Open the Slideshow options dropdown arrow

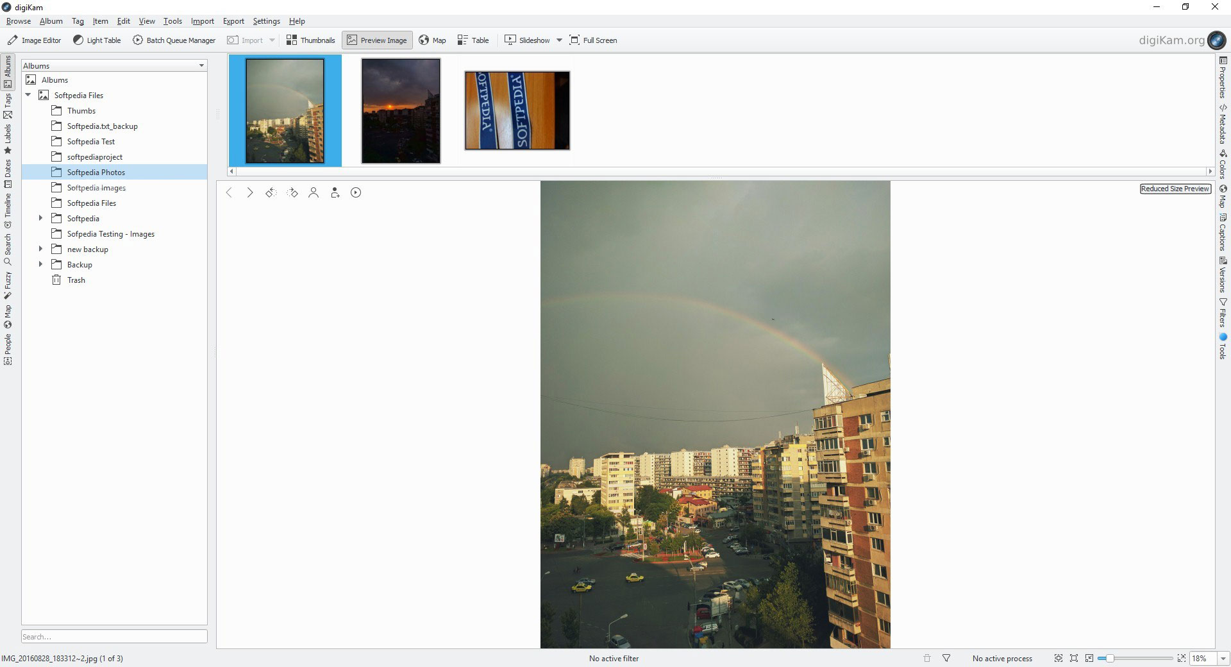tap(559, 40)
